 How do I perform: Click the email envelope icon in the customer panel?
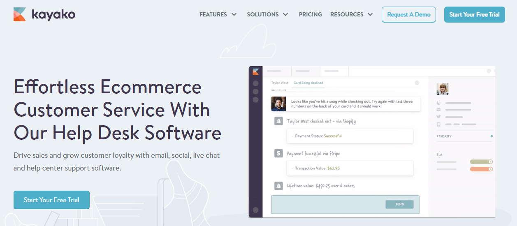(439, 110)
